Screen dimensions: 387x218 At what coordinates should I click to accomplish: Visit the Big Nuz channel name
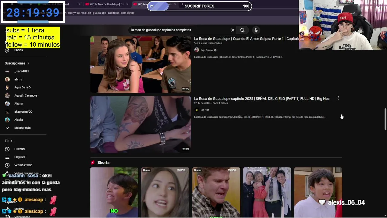pos(205,110)
